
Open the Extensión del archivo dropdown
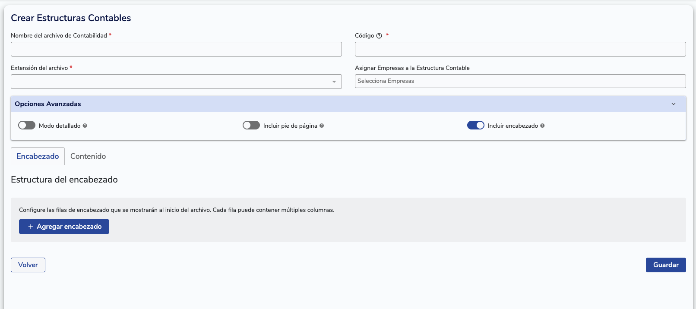click(x=176, y=82)
